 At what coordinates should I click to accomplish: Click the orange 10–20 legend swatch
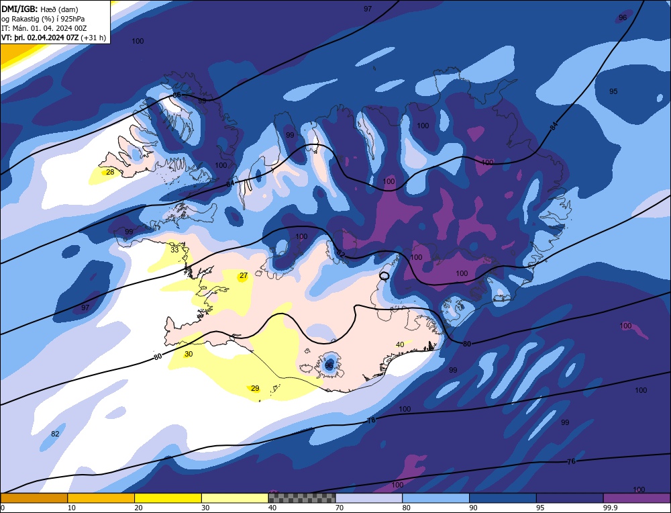point(101,498)
